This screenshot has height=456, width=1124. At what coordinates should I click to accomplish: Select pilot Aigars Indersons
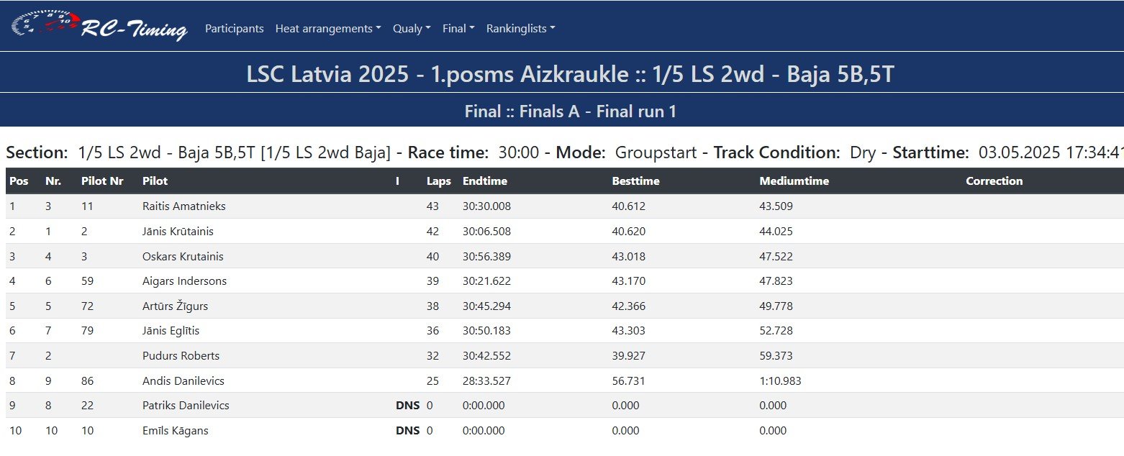(x=184, y=281)
